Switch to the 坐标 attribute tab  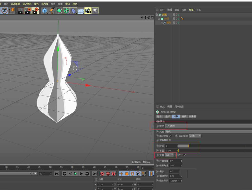coord(168,117)
